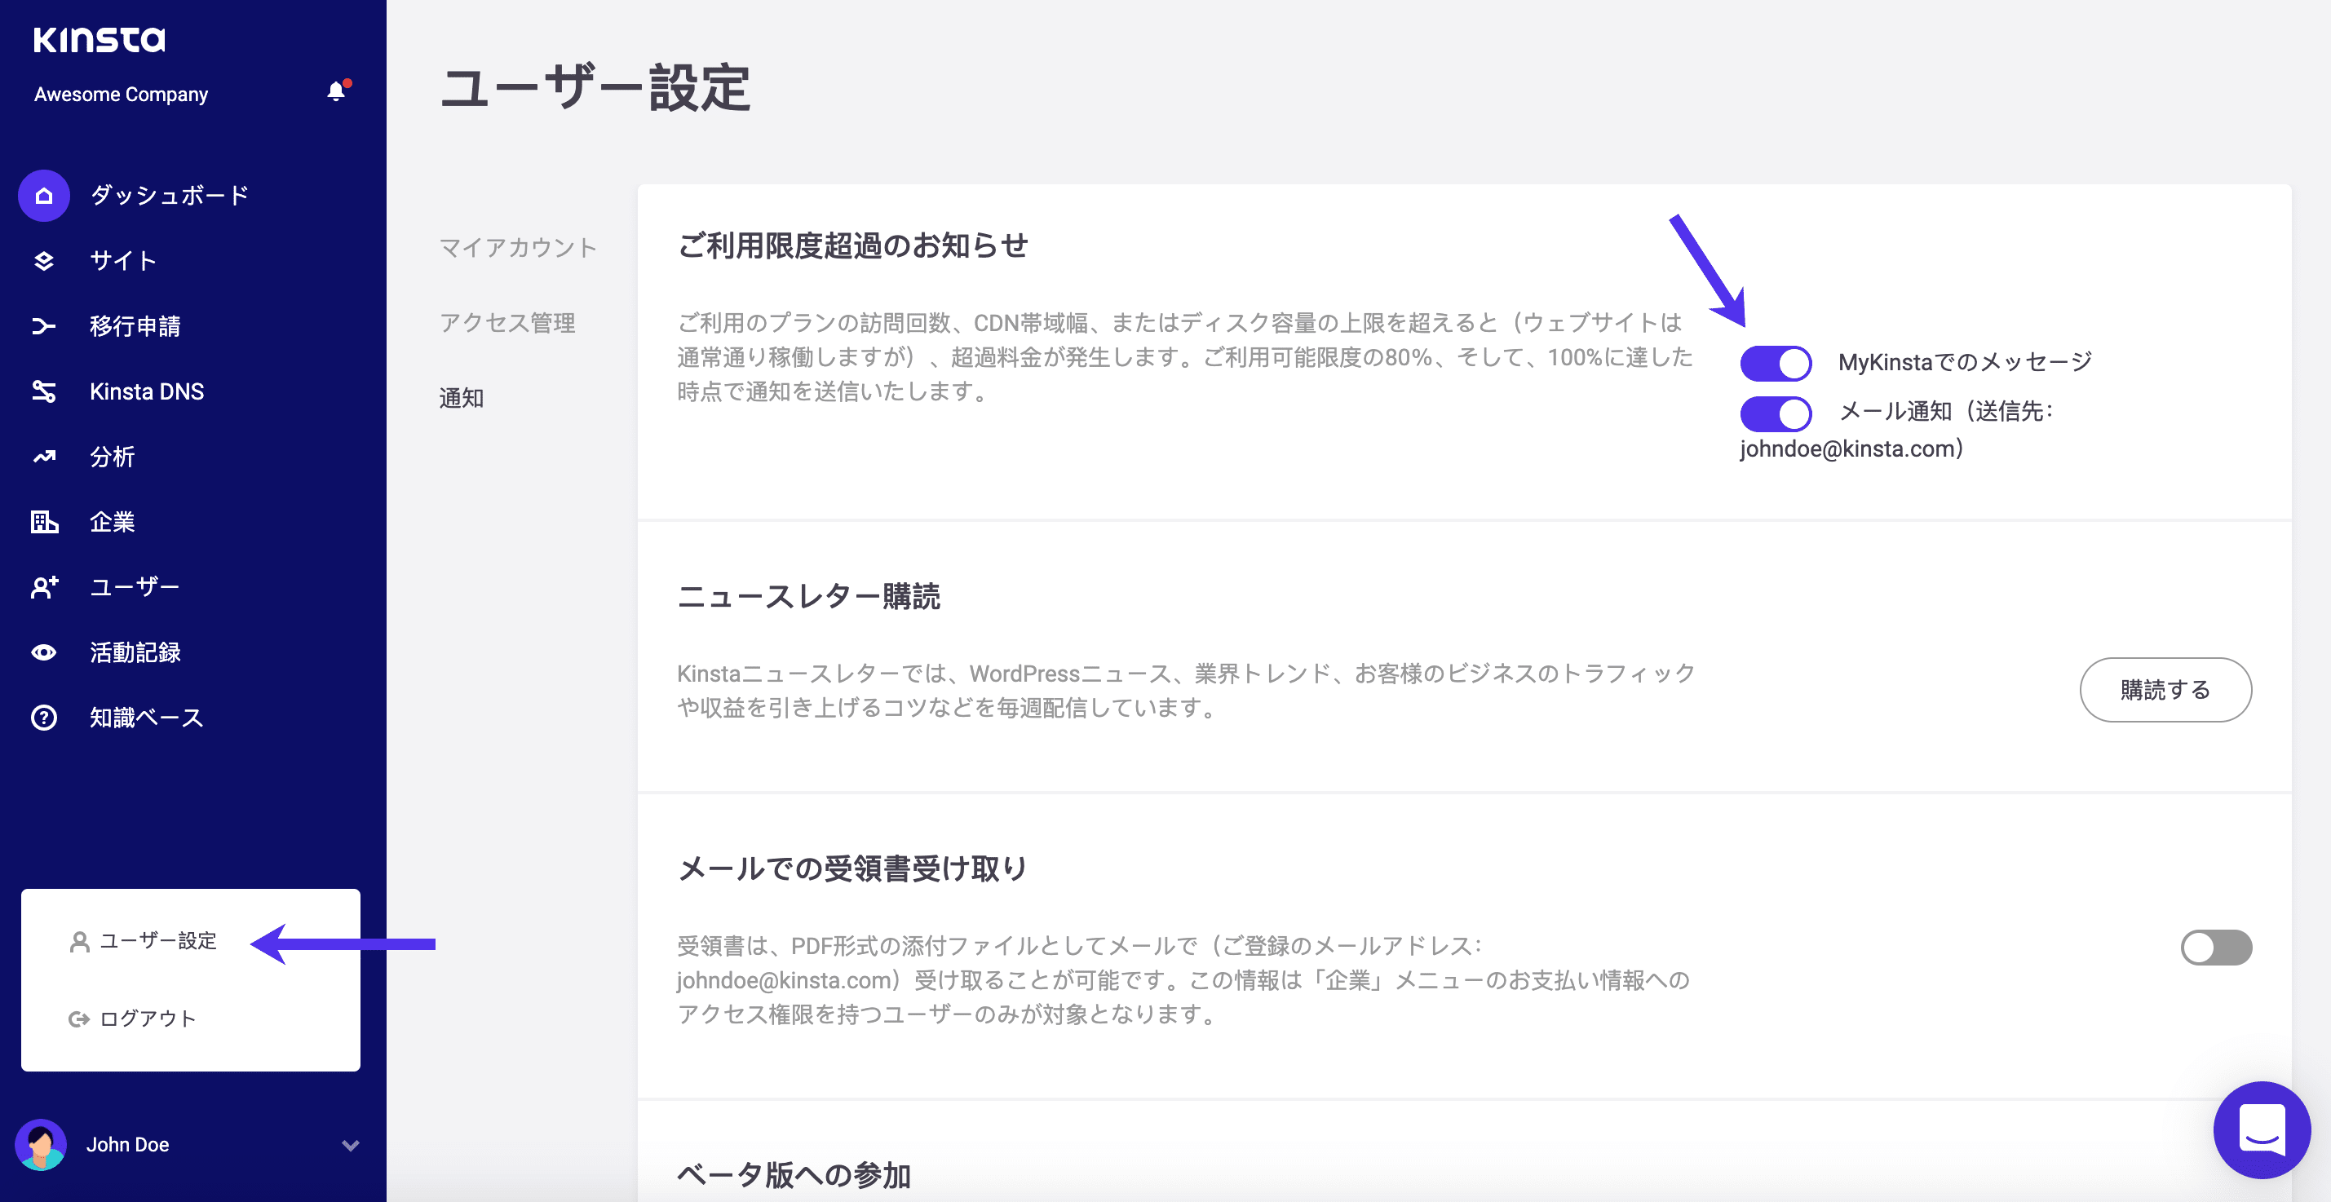Enable receipt by email toggle
This screenshot has height=1202, width=2331.
click(2215, 947)
